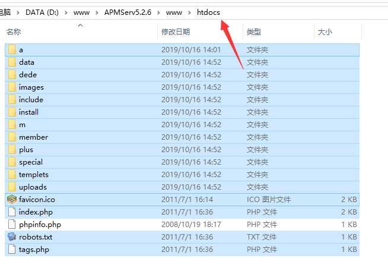Go to first 'www' breadcrumb after DATA (D:)

click(x=81, y=12)
